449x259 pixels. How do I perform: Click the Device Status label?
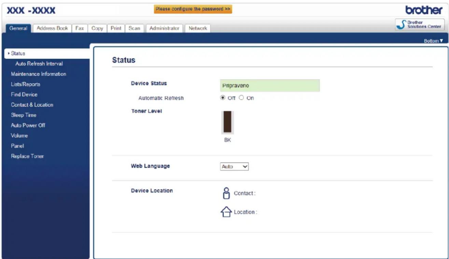click(x=149, y=83)
